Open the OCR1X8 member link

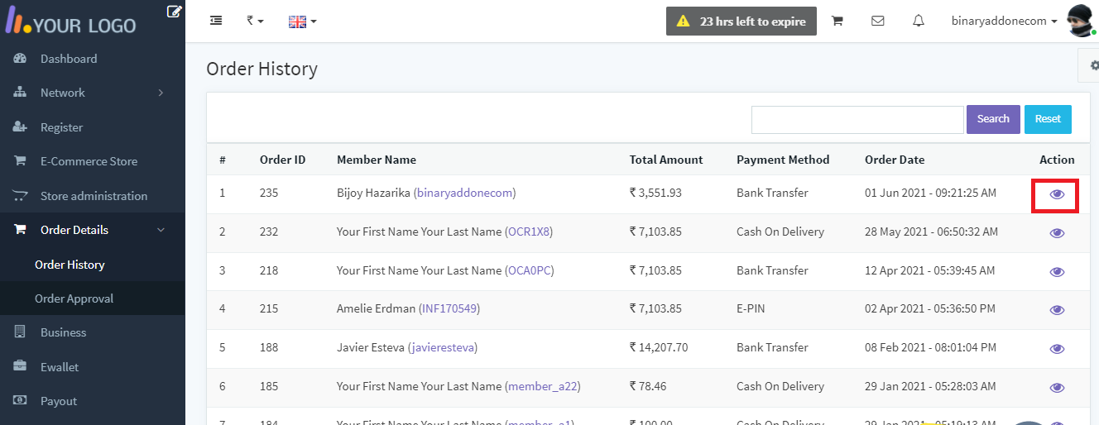(529, 232)
